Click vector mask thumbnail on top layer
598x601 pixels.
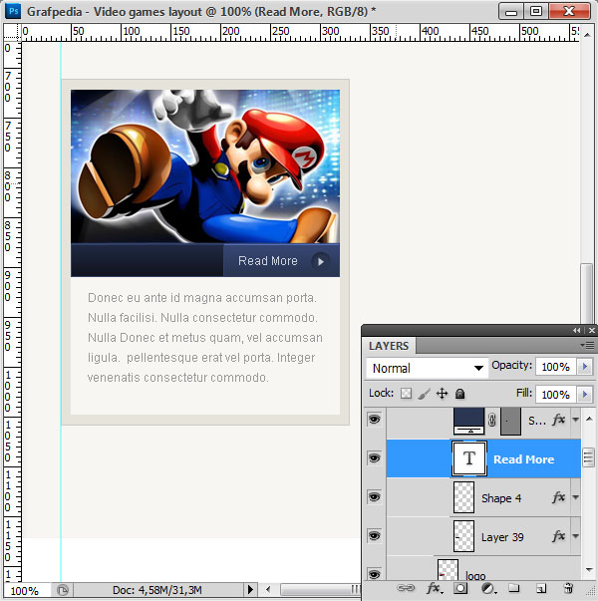[x=510, y=421]
